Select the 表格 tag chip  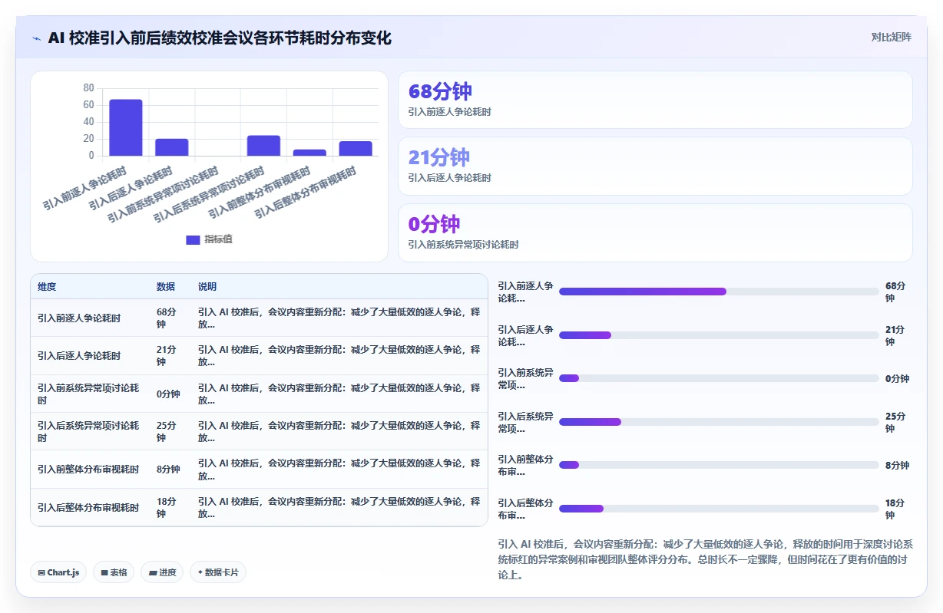click(x=114, y=572)
